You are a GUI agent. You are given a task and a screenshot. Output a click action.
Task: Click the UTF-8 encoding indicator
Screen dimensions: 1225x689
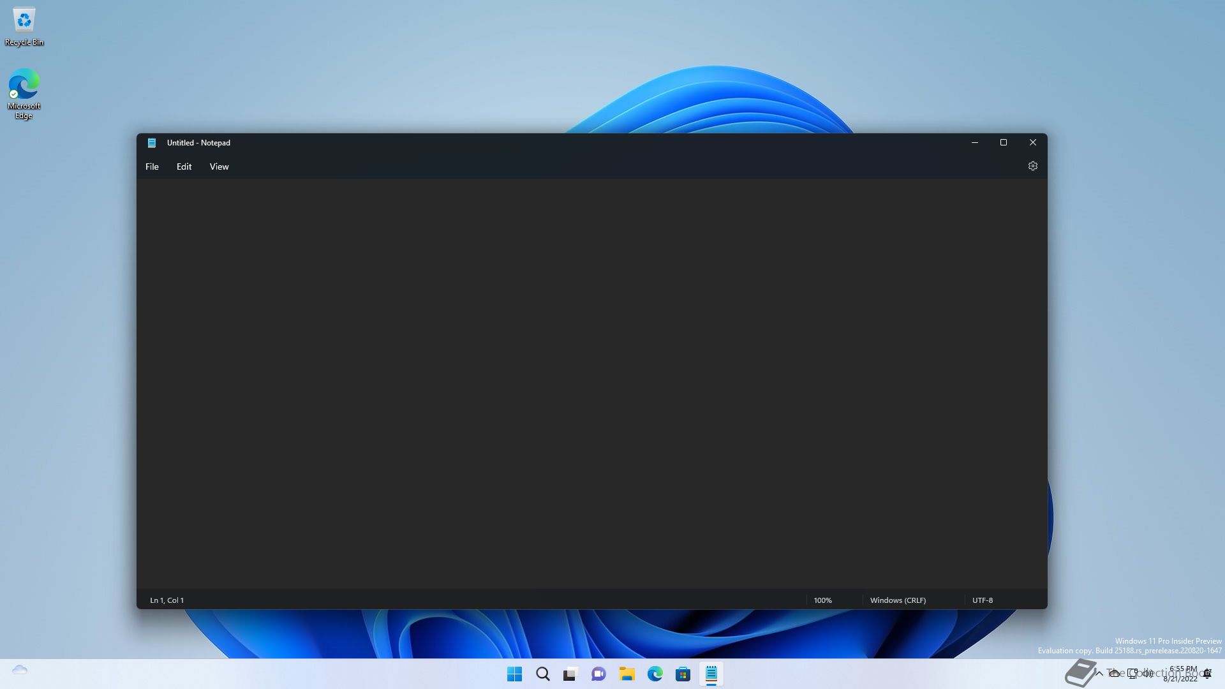tap(982, 600)
